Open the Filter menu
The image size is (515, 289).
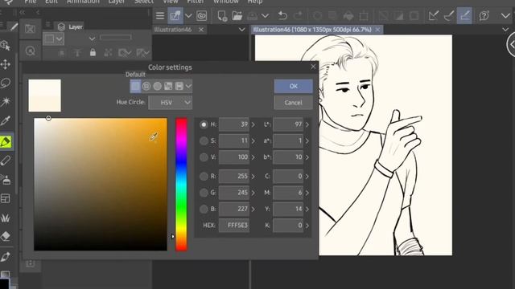196,2
